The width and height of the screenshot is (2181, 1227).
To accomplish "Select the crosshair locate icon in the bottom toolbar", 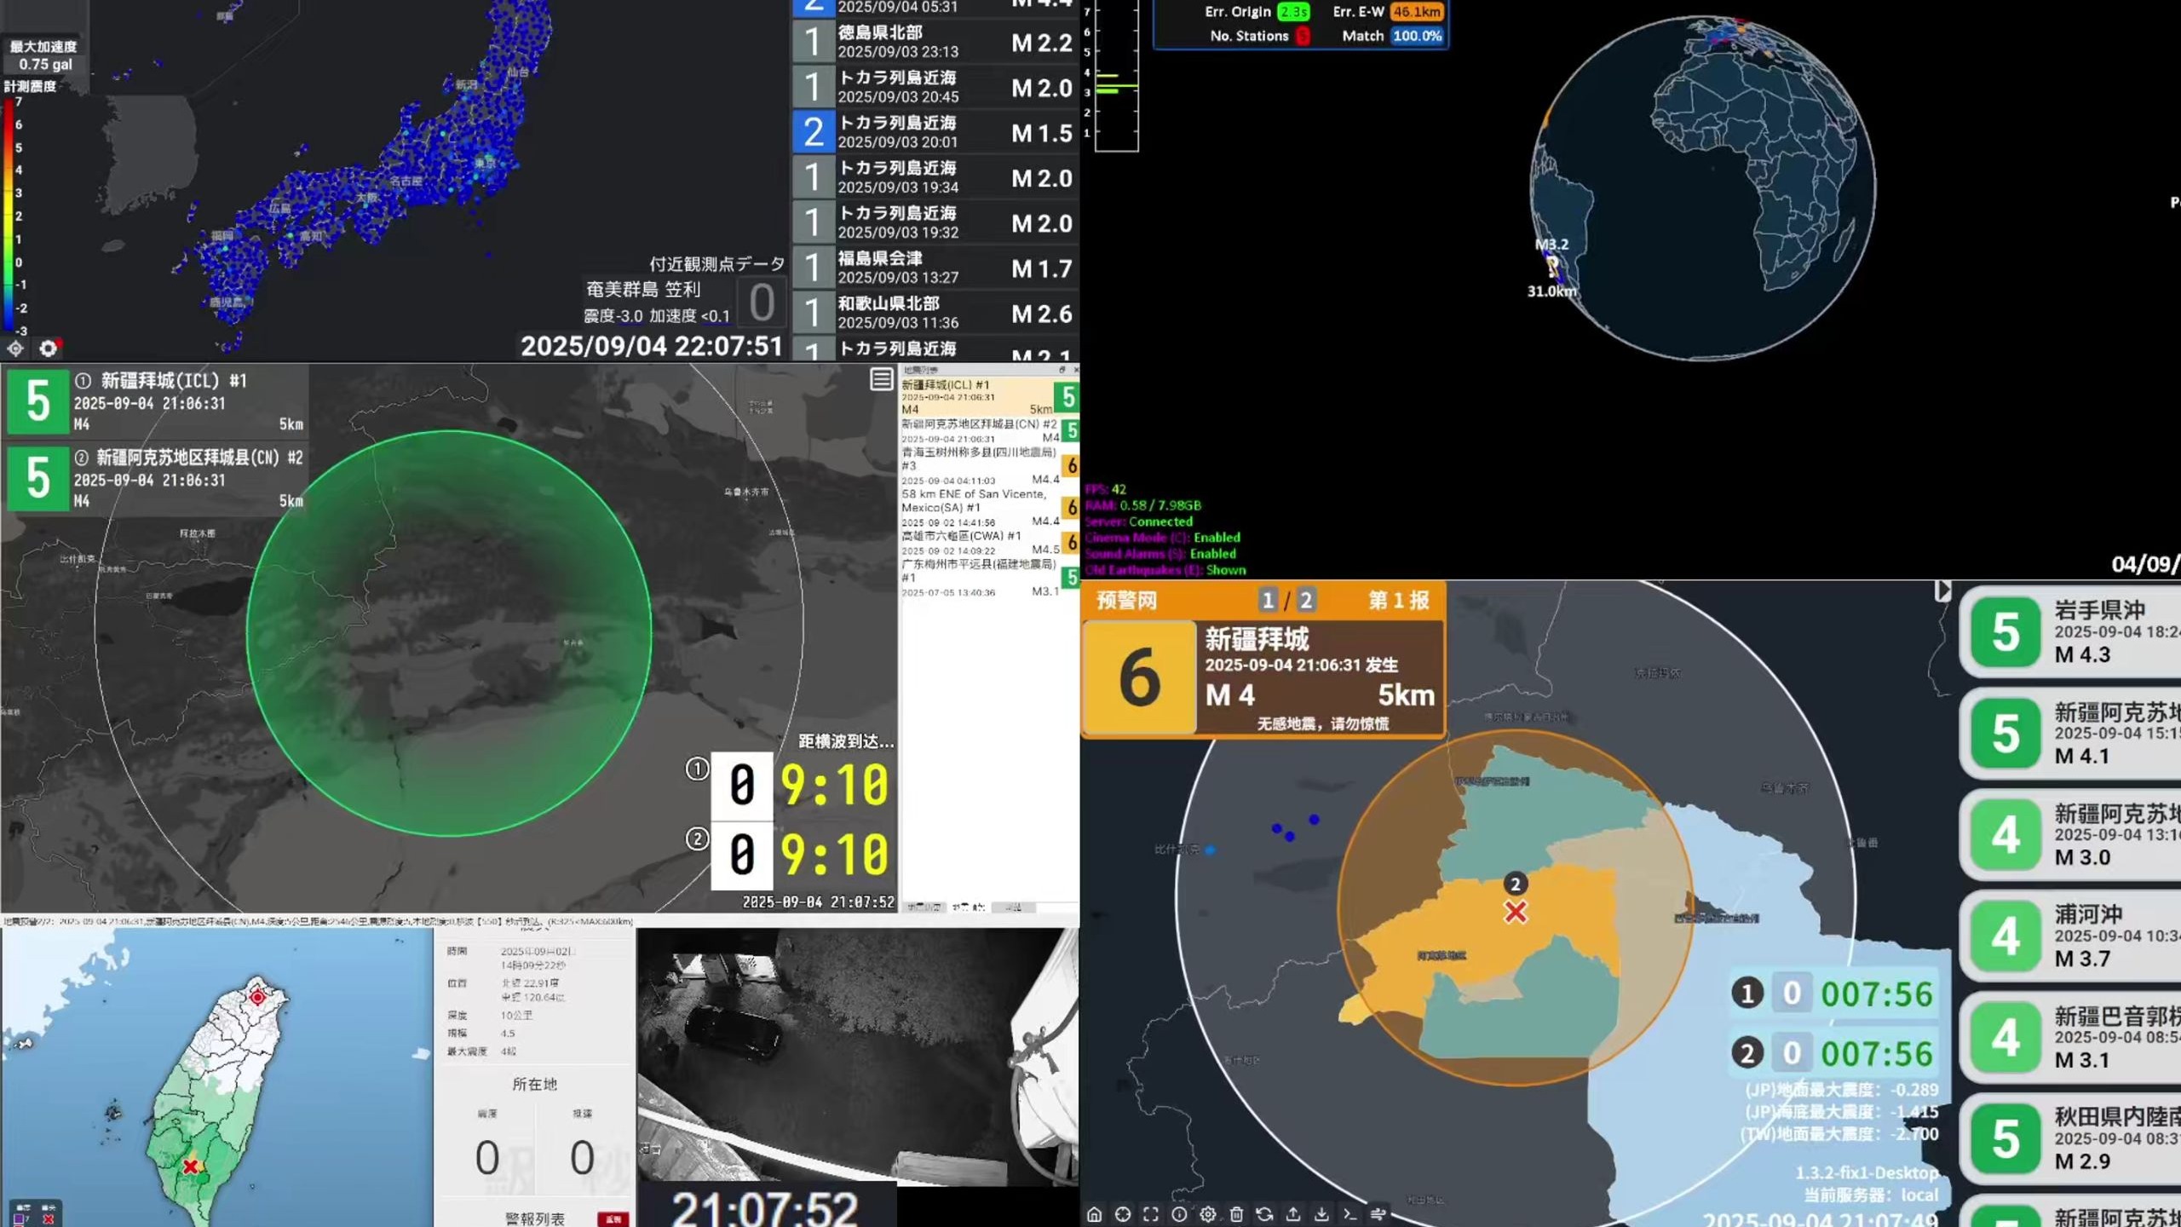I will tap(1122, 1216).
